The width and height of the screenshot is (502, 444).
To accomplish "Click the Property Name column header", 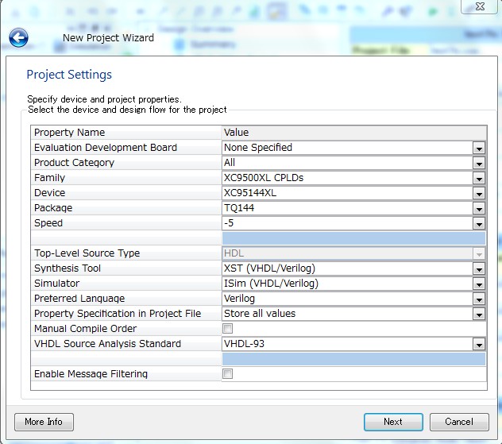I will coord(125,132).
